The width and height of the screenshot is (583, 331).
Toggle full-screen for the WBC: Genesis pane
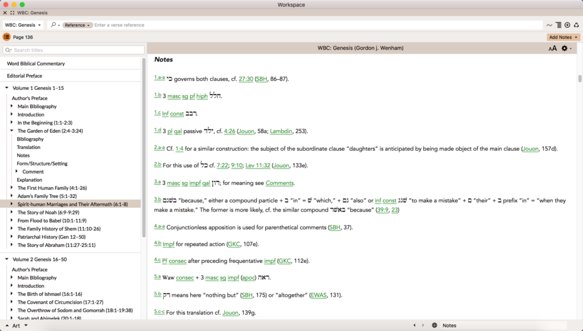click(x=13, y=13)
